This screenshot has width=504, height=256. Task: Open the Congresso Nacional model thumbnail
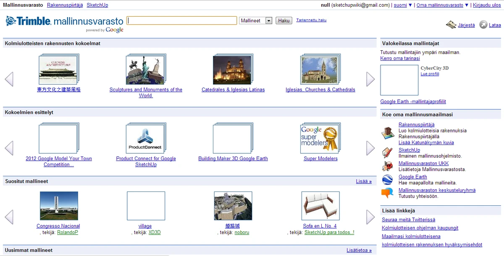[59, 205]
